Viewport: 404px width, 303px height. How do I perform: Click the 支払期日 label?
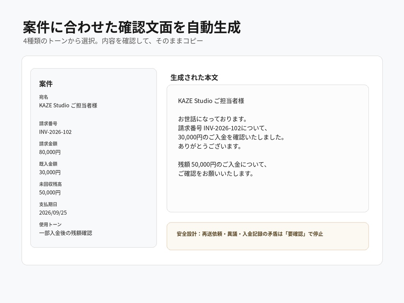tap(48, 204)
